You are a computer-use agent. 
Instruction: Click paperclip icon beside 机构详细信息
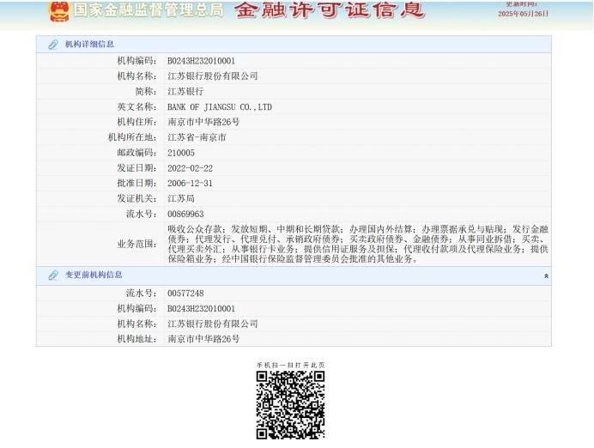pos(53,45)
